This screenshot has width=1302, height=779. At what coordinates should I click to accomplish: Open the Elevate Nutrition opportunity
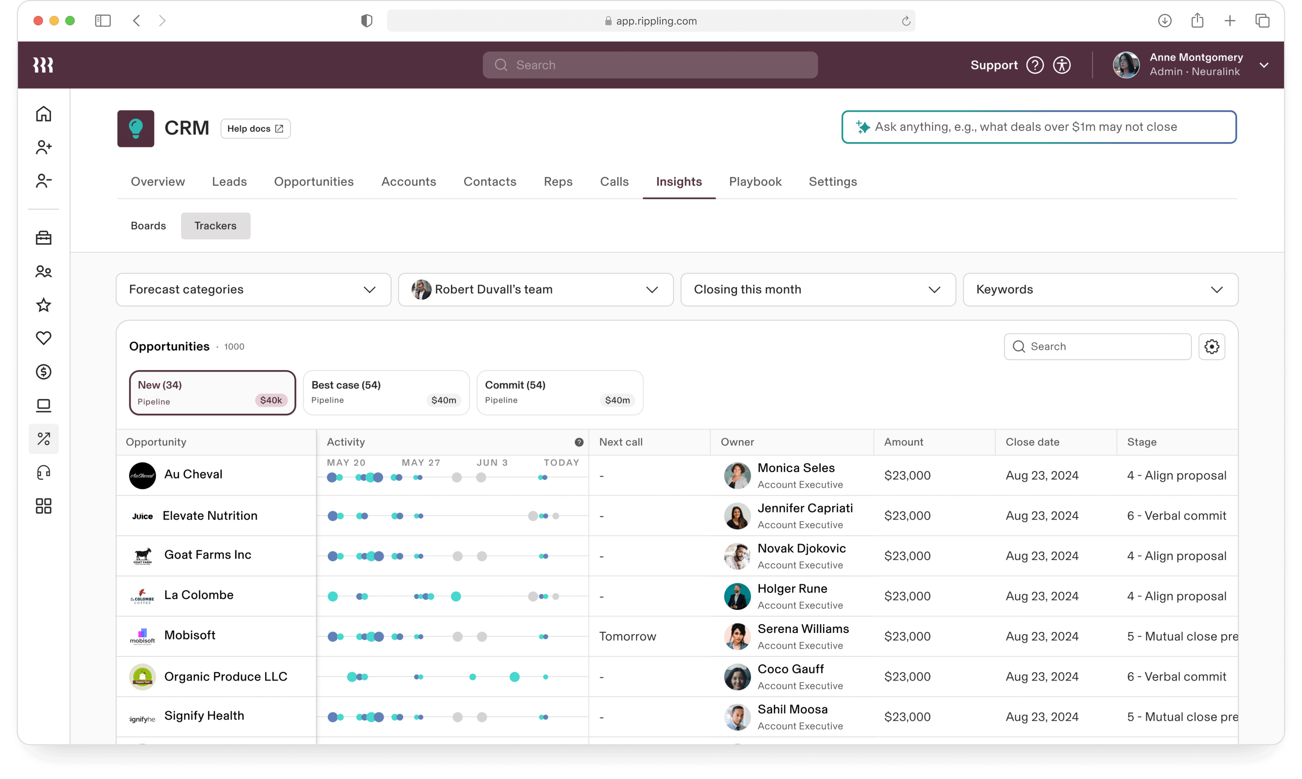click(x=210, y=516)
